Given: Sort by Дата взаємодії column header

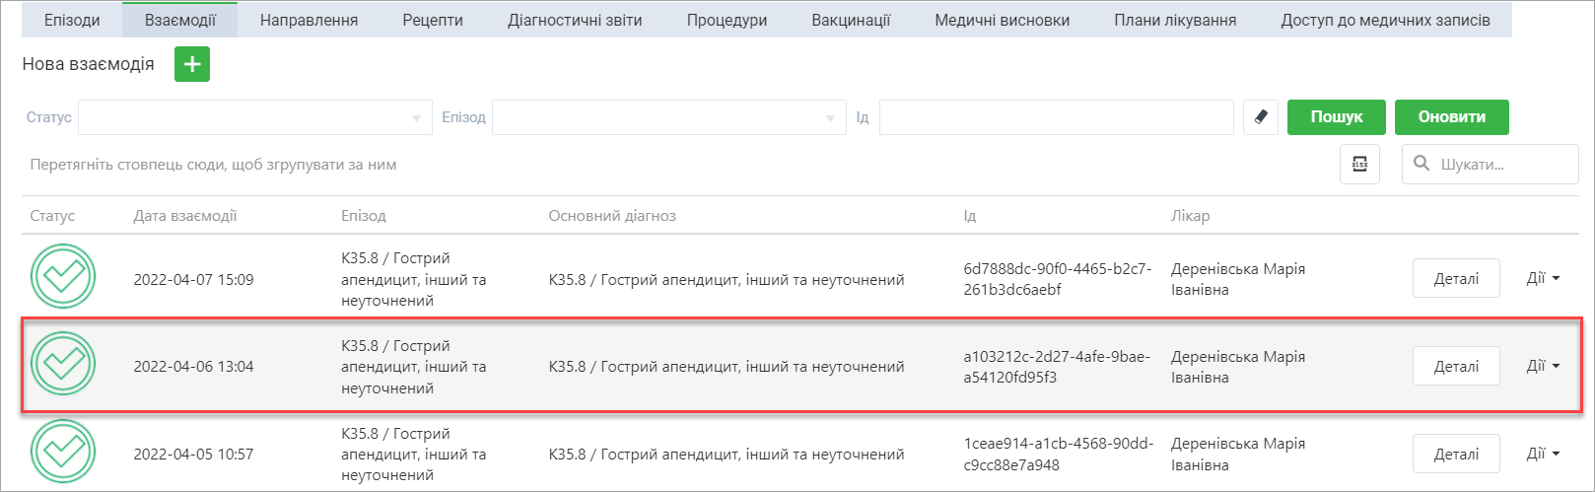Looking at the screenshot, I should click(185, 216).
